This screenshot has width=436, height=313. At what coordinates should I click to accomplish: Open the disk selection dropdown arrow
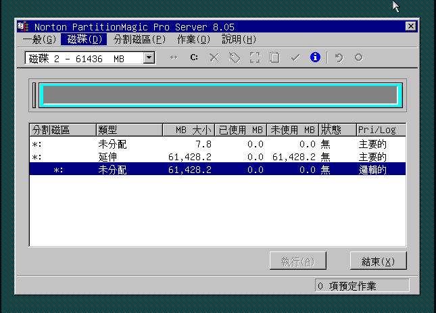149,59
